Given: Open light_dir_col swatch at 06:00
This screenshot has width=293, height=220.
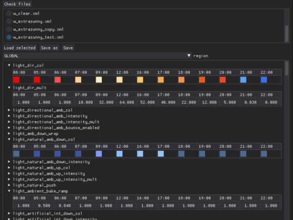Looking at the screenshot, I should tap(57, 79).
